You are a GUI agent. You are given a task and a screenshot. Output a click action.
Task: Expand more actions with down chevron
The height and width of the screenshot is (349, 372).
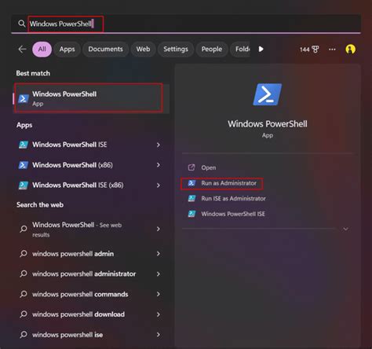345,229
